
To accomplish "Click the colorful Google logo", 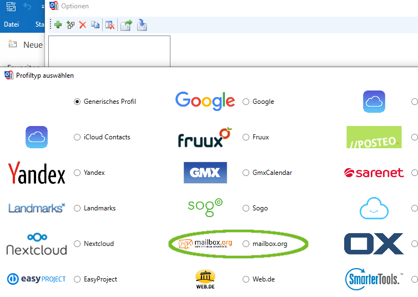I will click(x=205, y=101).
